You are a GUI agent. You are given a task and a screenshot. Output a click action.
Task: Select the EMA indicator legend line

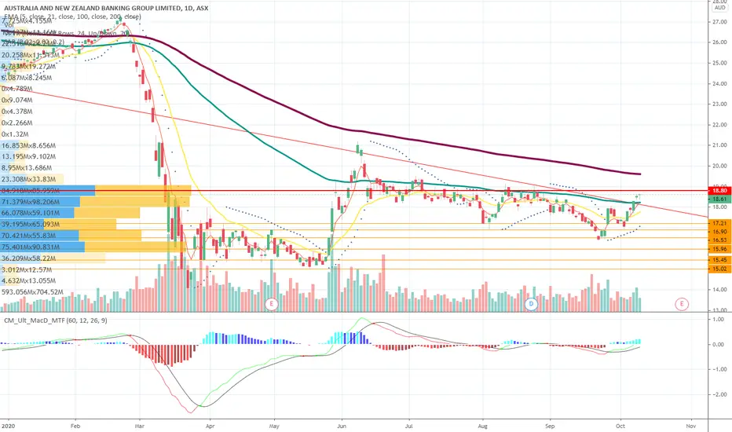(x=72, y=16)
